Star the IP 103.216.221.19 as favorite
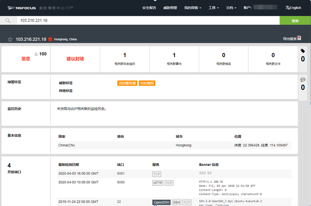The image size is (311, 206). (10, 39)
